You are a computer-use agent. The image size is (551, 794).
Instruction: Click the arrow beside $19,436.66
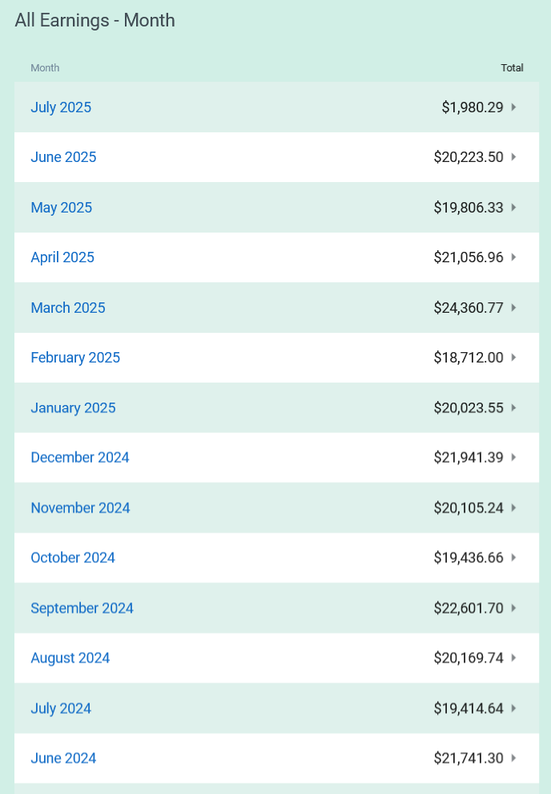click(513, 557)
